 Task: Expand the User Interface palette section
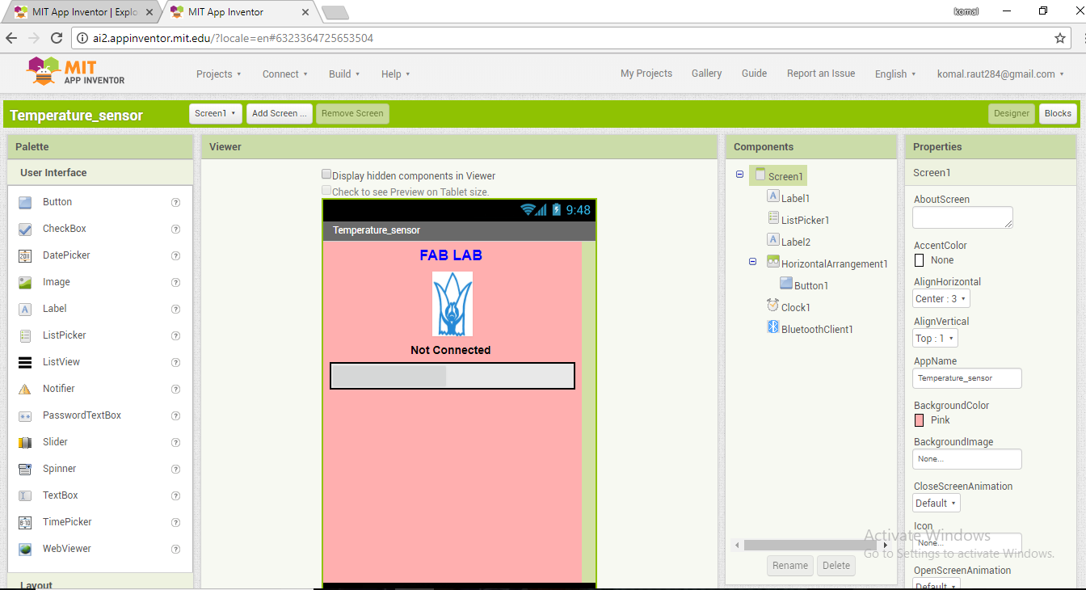(x=100, y=173)
